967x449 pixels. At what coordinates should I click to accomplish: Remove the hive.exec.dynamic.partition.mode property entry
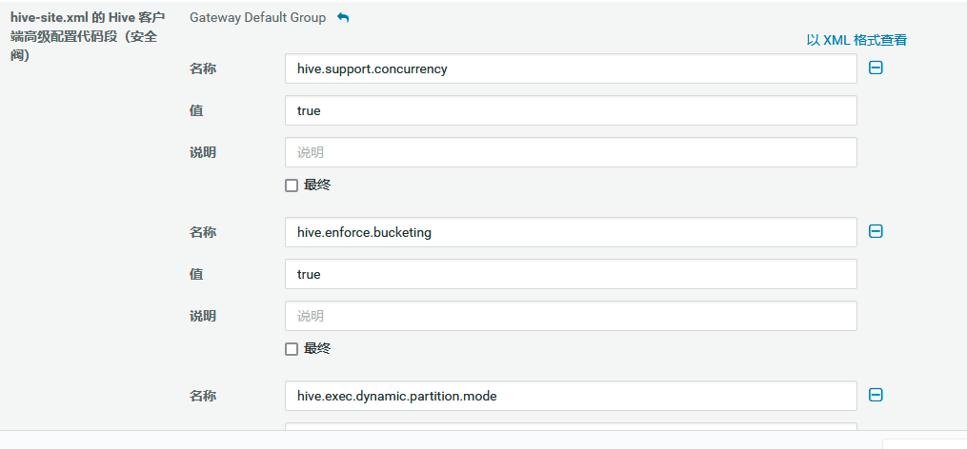[876, 395]
